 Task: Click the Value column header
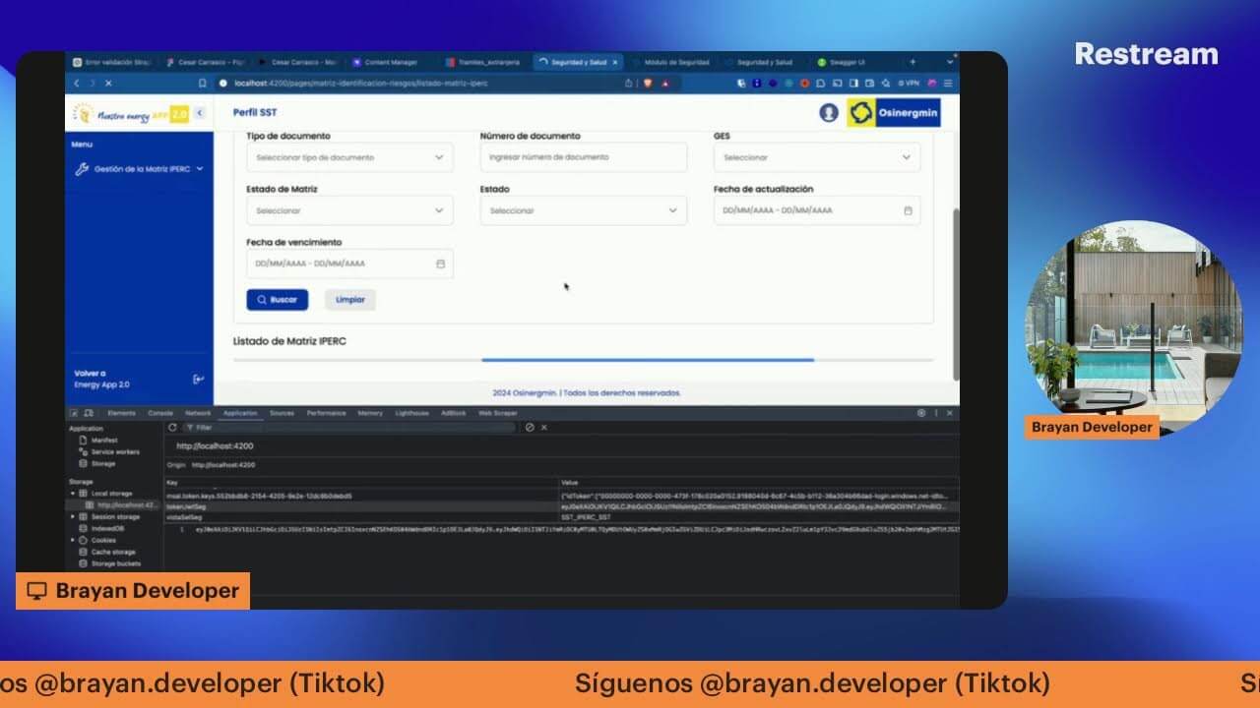758,483
